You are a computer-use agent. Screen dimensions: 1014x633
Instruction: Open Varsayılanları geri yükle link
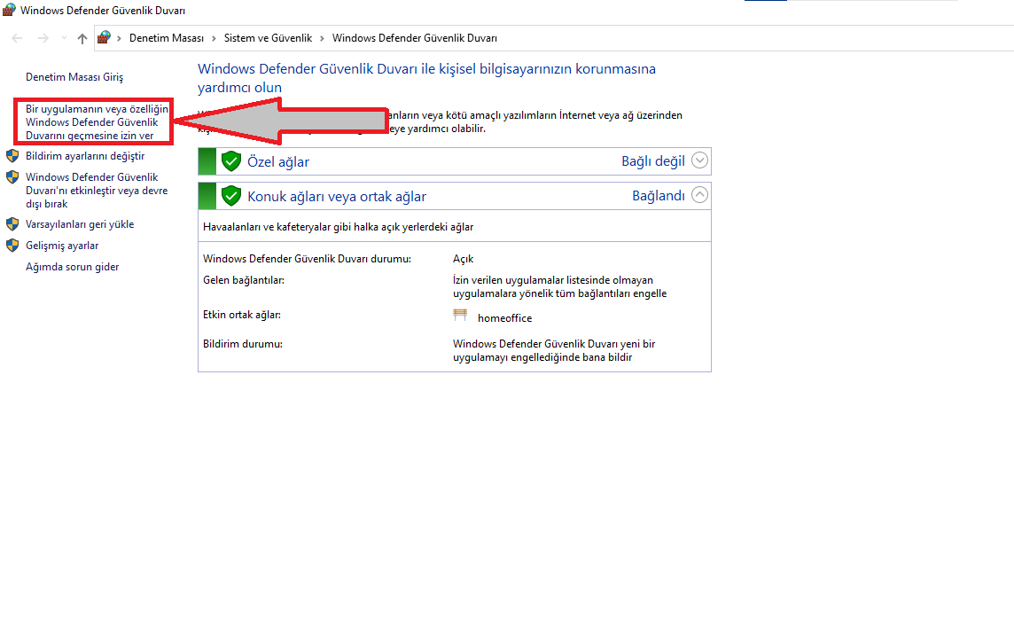(80, 224)
